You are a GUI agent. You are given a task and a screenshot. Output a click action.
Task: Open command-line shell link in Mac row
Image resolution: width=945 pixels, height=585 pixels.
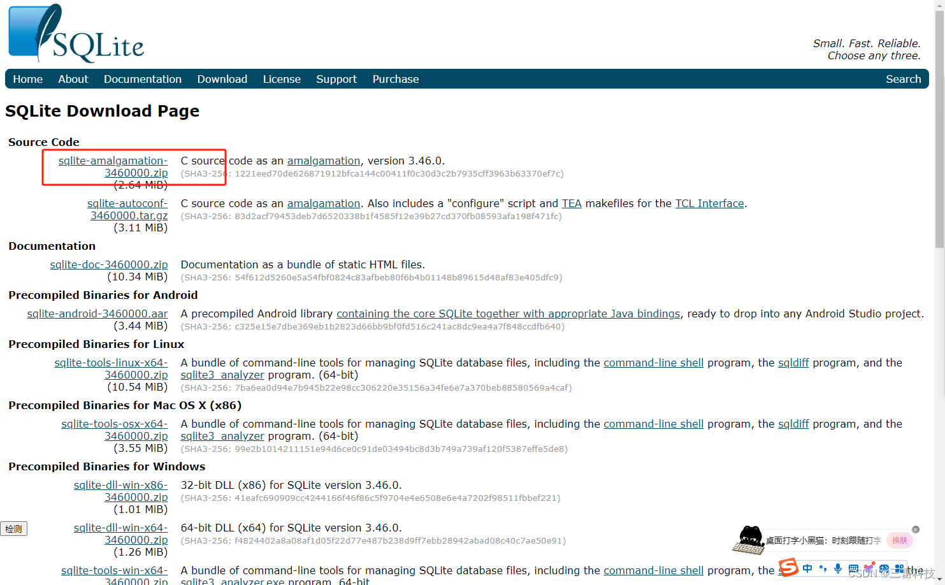tap(654, 424)
